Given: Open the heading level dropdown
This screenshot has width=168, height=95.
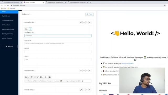Looking at the screenshot, I should [x=41, y=77].
